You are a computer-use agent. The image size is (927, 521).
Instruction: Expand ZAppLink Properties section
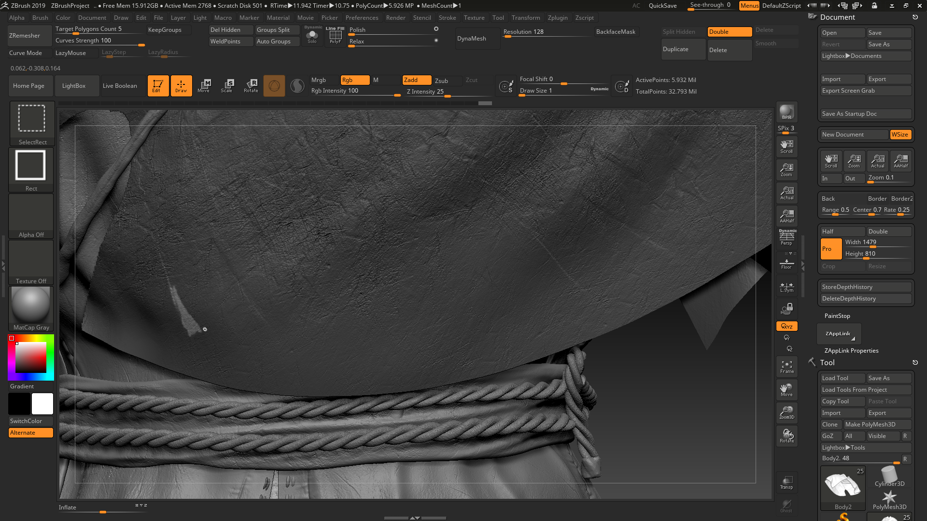(851, 351)
